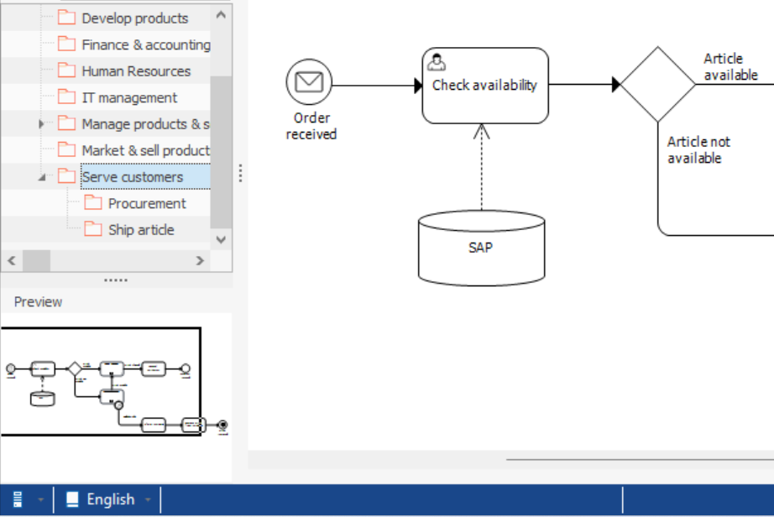
Task: Select IT management in the tree
Action: click(x=129, y=97)
